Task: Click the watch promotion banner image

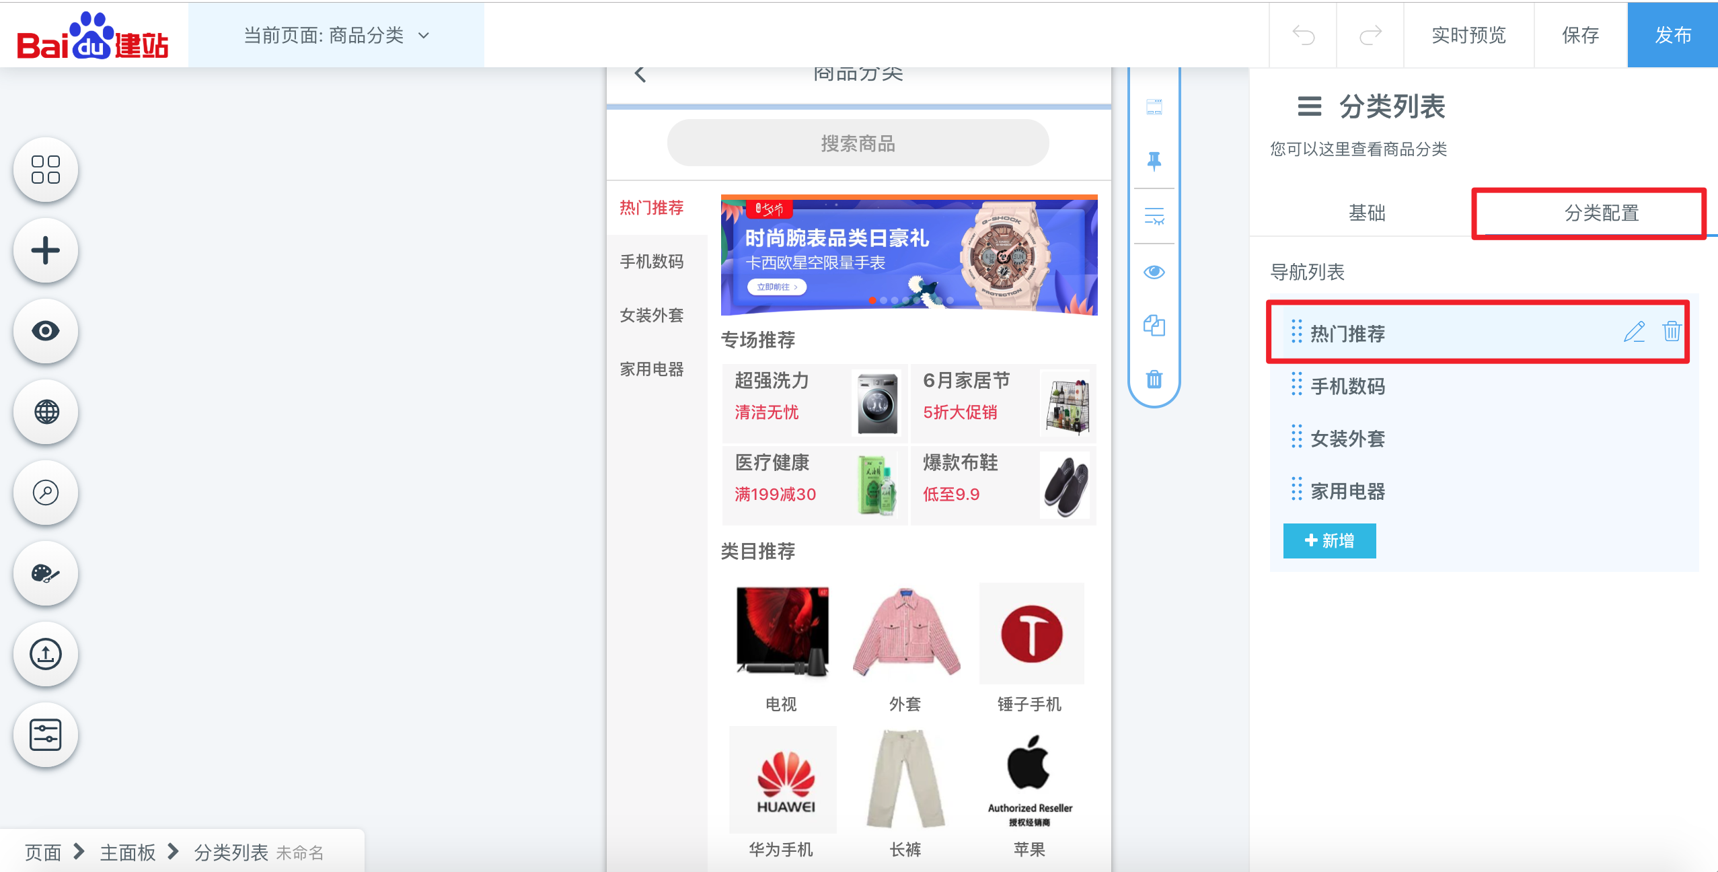Action: (909, 255)
